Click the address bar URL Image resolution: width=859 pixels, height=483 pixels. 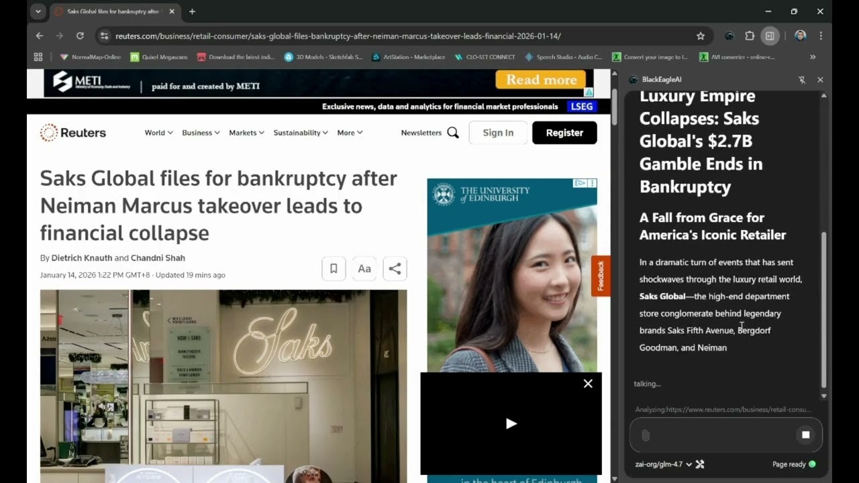click(338, 36)
